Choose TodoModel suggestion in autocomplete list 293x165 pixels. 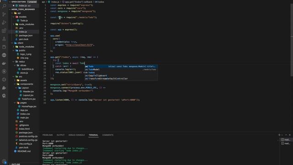pyautogui.click(x=121, y=69)
